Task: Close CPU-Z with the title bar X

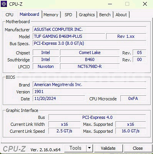Action: [145, 4]
